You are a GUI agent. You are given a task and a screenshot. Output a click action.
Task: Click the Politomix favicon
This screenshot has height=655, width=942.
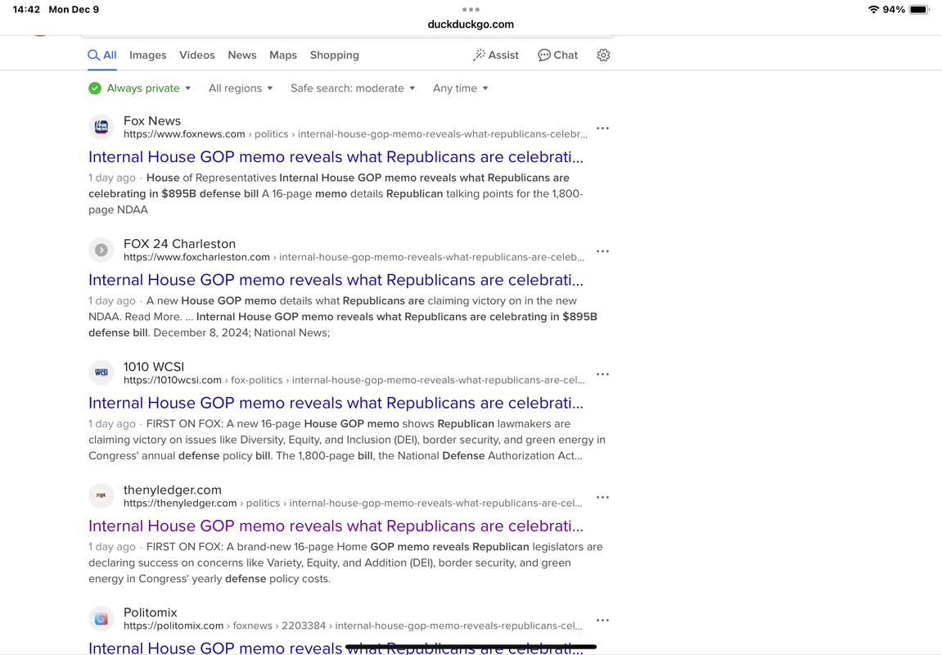coord(101,619)
